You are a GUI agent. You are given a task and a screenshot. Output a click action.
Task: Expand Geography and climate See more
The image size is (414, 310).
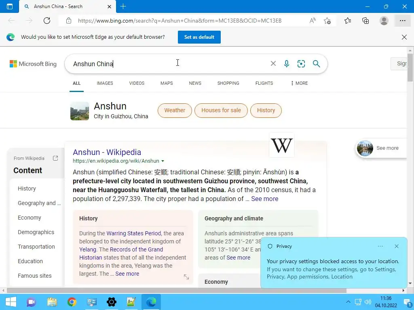(x=239, y=258)
